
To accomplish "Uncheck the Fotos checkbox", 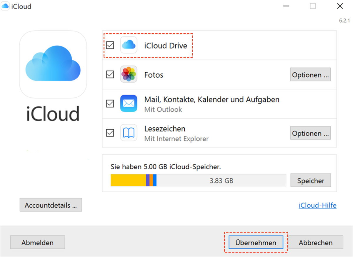I will pyautogui.click(x=110, y=75).
